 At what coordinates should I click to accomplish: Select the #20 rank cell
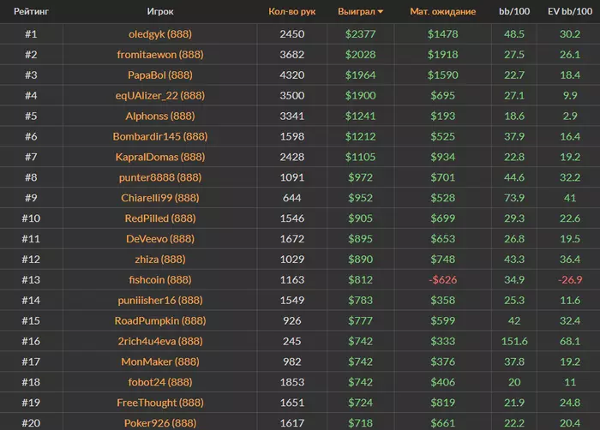[31, 423]
